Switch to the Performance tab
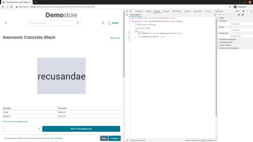 point(177,11)
